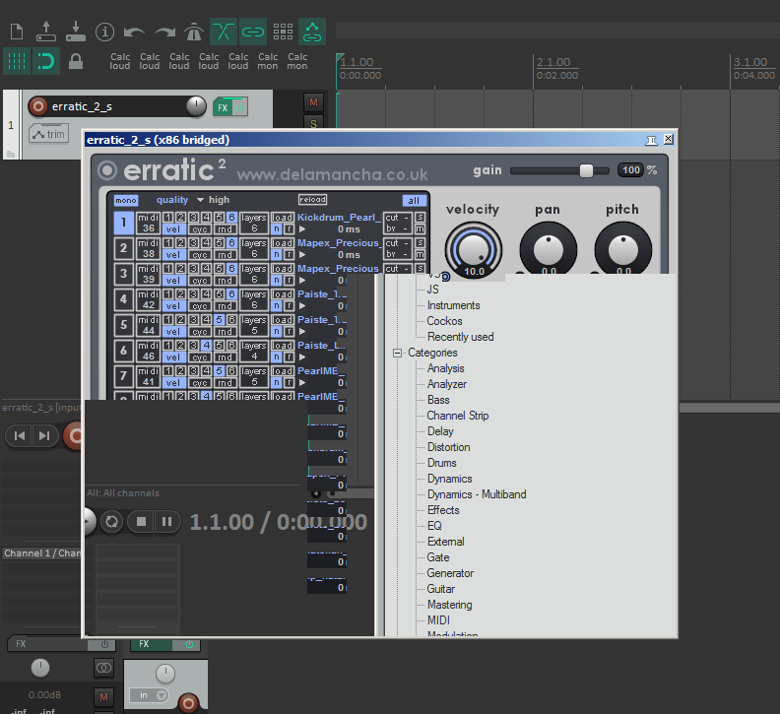This screenshot has height=714, width=780.
Task: Click the pitch knob
Action: [x=622, y=248]
